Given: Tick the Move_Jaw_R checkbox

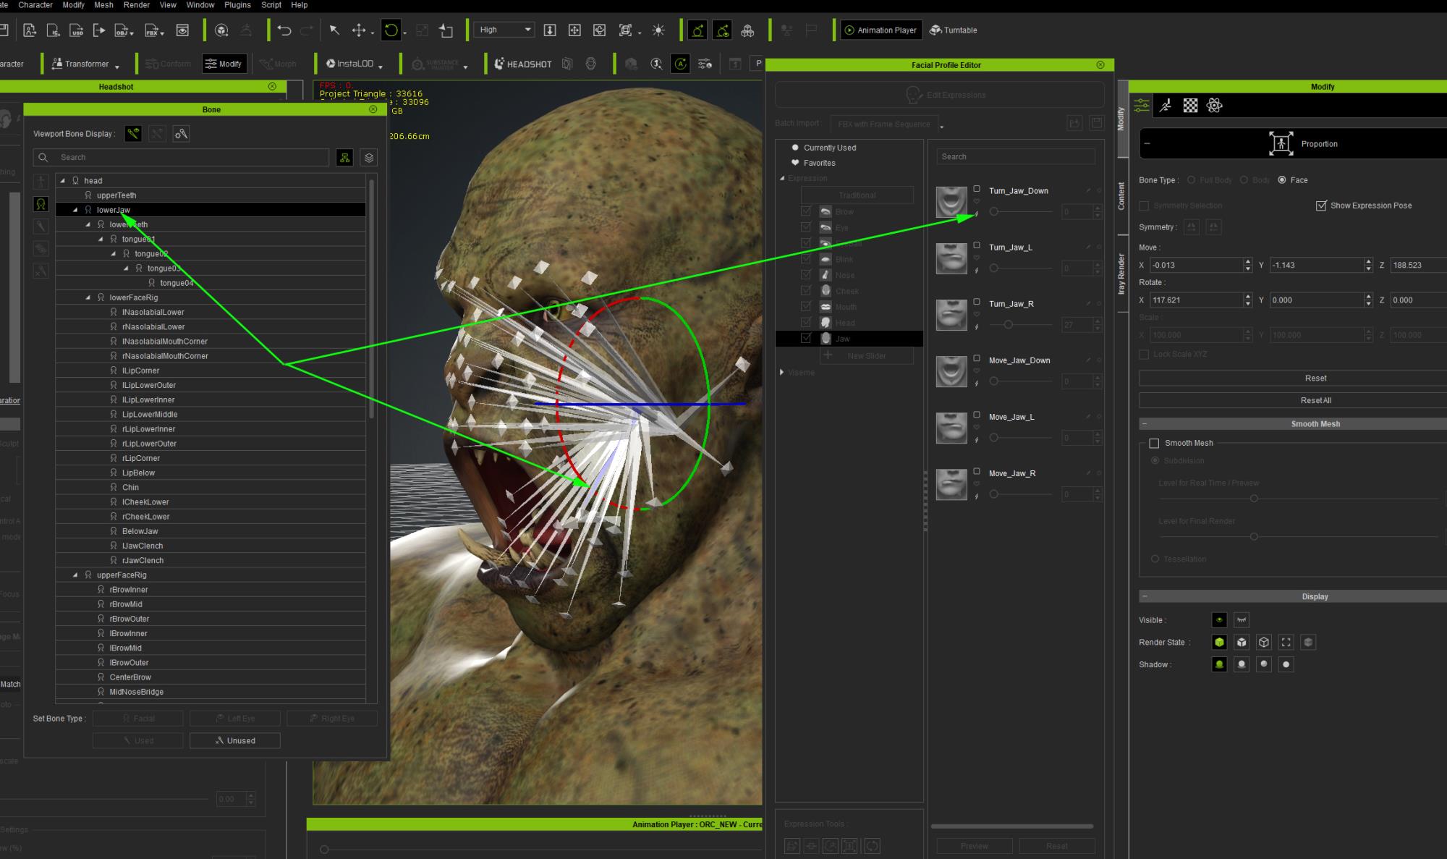Looking at the screenshot, I should click(977, 471).
